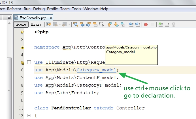This screenshot has width=196, height=119.
Task: Click ContentF_model in use statement
Action: coord(97,78)
